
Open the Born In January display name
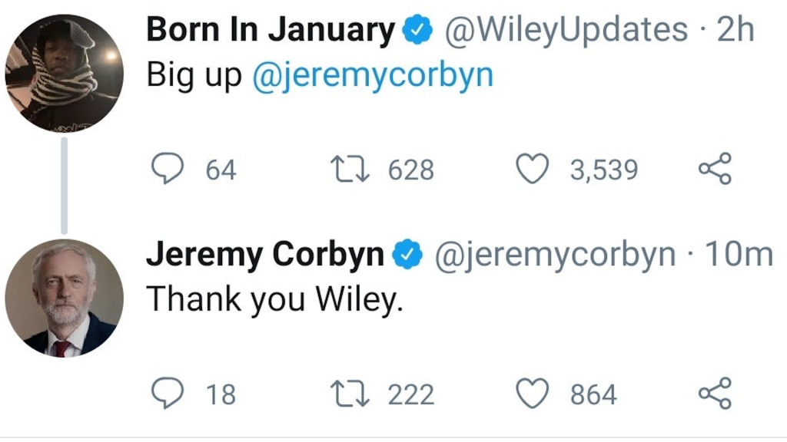coord(270,31)
